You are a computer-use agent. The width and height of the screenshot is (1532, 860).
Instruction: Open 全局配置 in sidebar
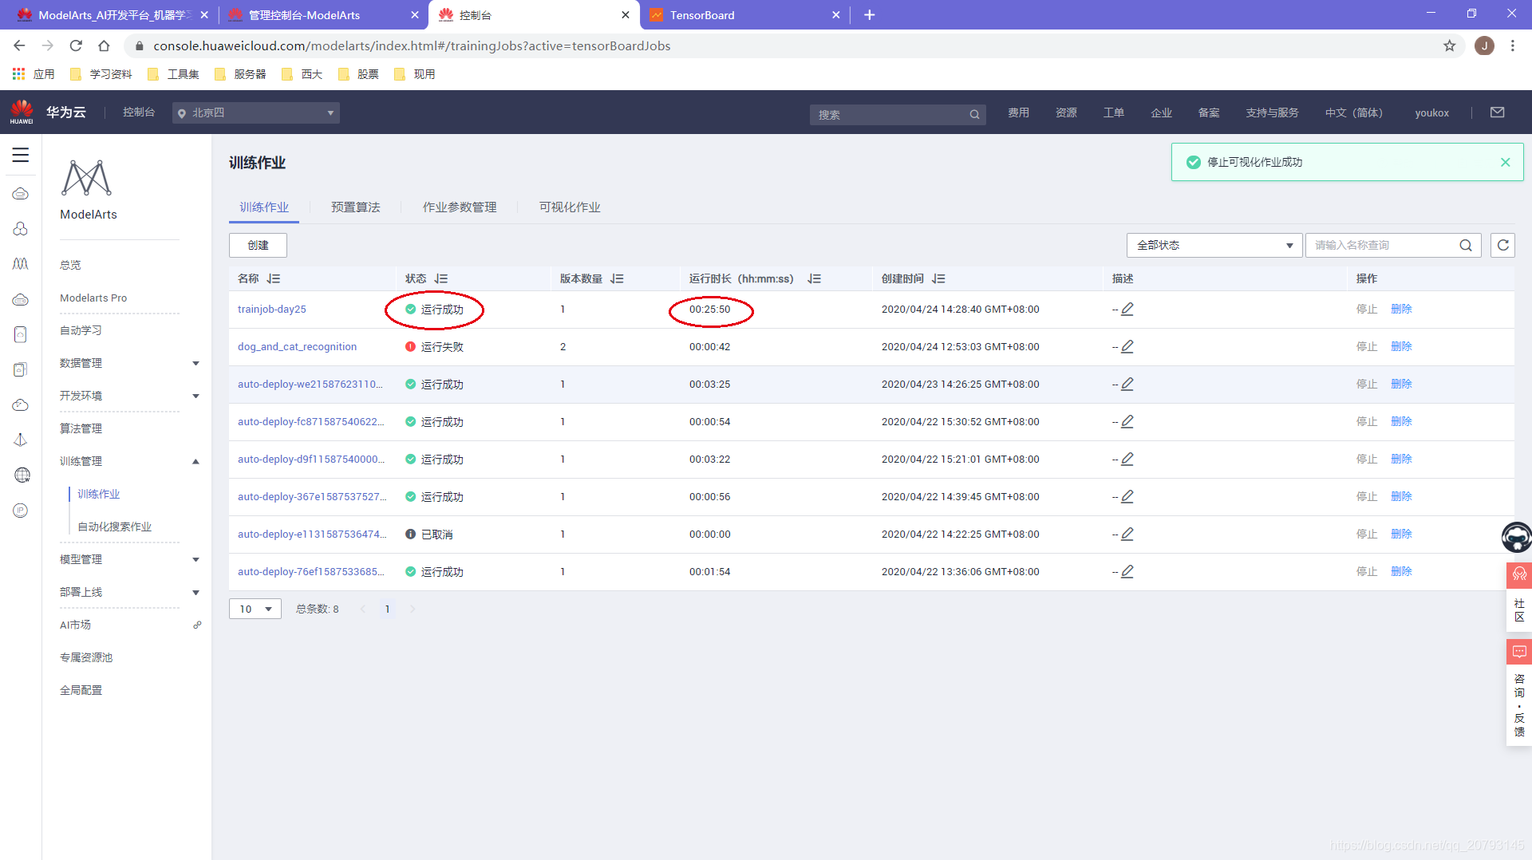click(x=81, y=690)
